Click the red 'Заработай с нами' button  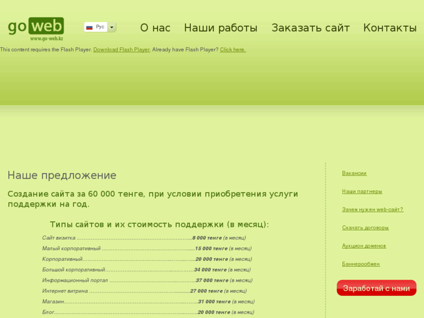[376, 288]
